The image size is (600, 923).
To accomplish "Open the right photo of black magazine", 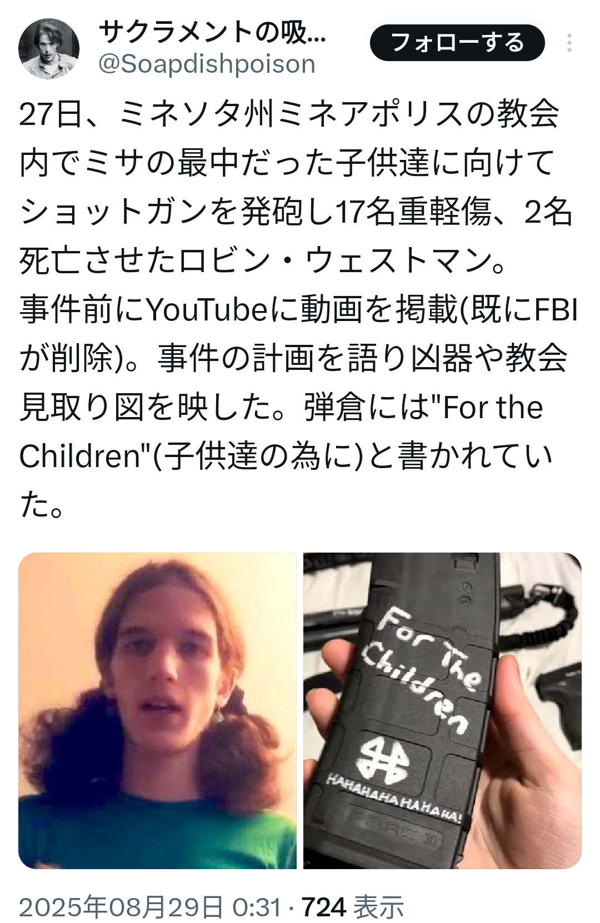I will (x=442, y=711).
